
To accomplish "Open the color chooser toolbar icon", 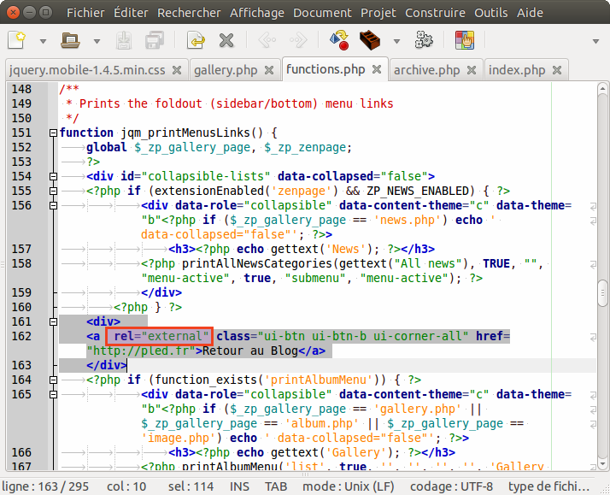I will pos(465,40).
